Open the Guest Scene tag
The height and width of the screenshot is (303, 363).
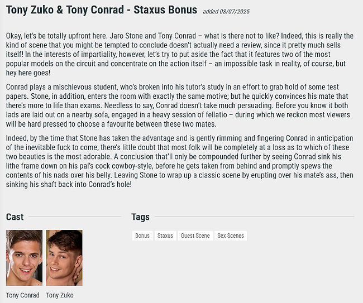tap(195, 235)
